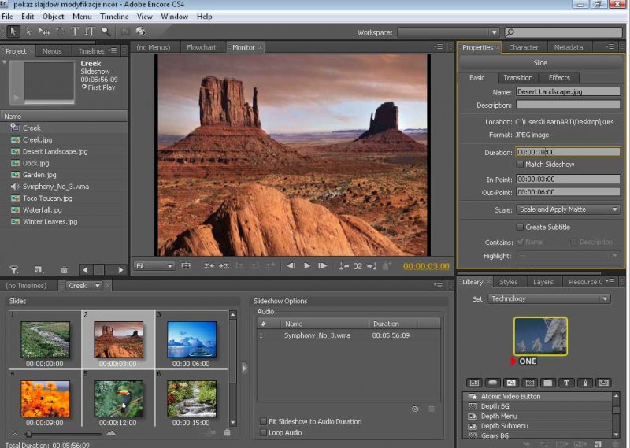Enable Fit Slideshow to Audio Duration

click(x=263, y=421)
